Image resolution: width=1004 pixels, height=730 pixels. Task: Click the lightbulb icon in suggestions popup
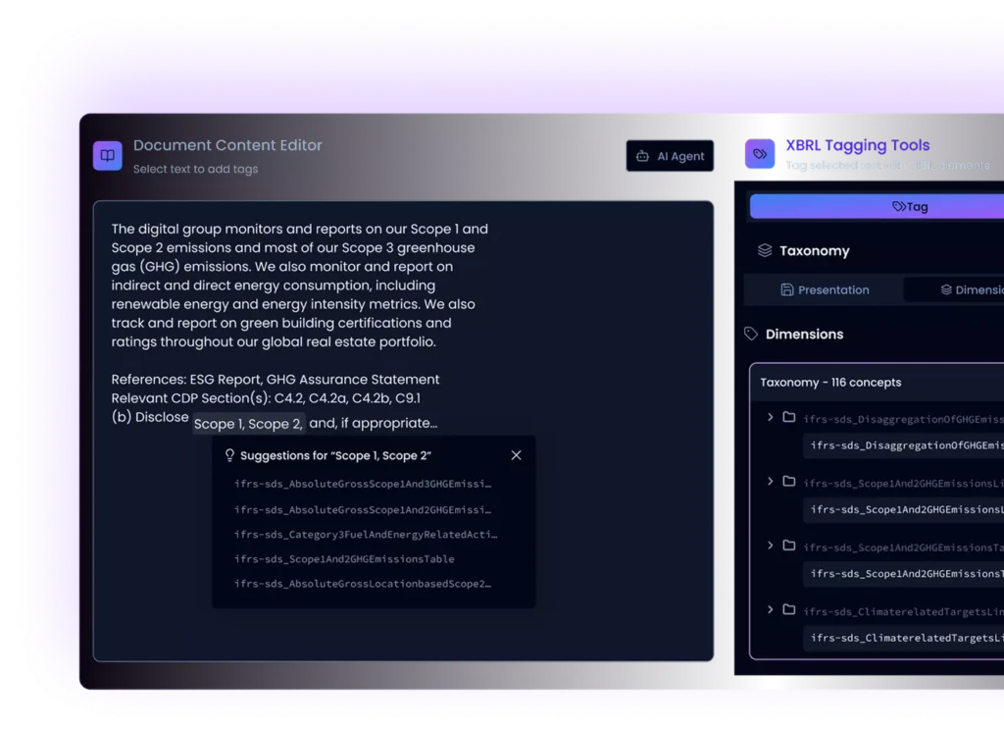tap(230, 455)
